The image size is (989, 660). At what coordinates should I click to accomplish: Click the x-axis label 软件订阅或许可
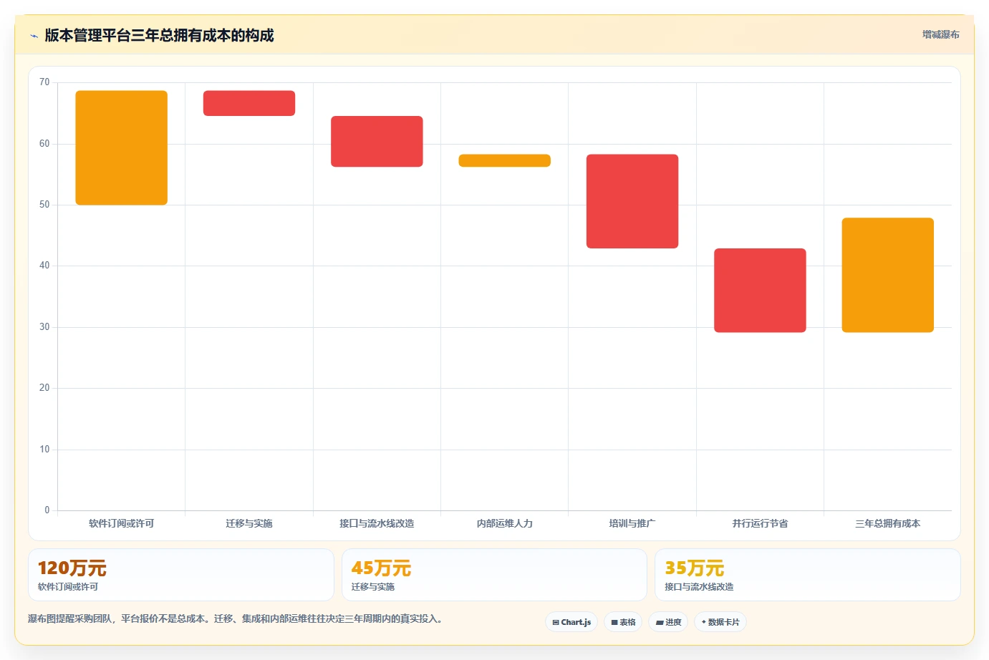[x=122, y=523]
